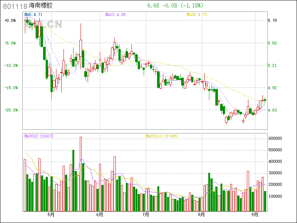Click the 4.63 price axis label
The height and width of the screenshot is (223, 297).
[272, 110]
